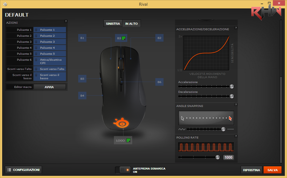Screen dimensions: 287x178
Task: Click the configurations list icon
Action: pyautogui.click(x=9, y=170)
